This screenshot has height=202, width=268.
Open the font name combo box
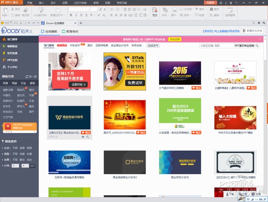point(80,9)
